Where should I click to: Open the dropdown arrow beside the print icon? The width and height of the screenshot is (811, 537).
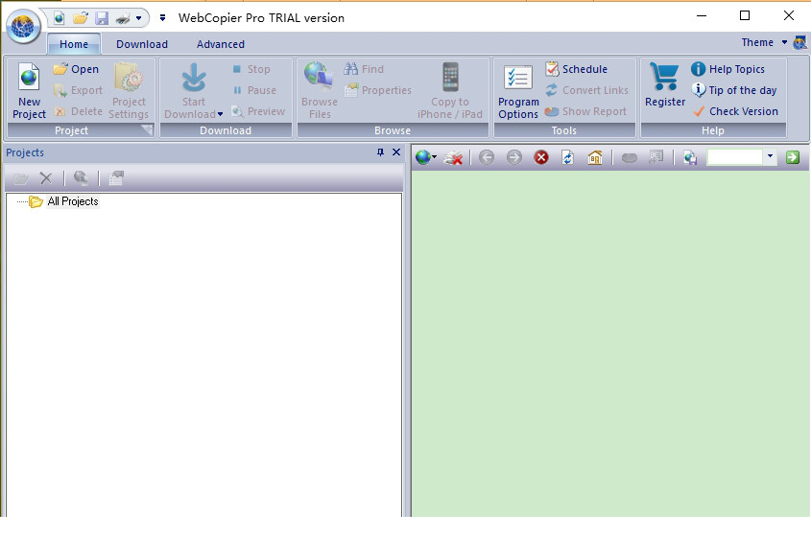click(x=138, y=18)
